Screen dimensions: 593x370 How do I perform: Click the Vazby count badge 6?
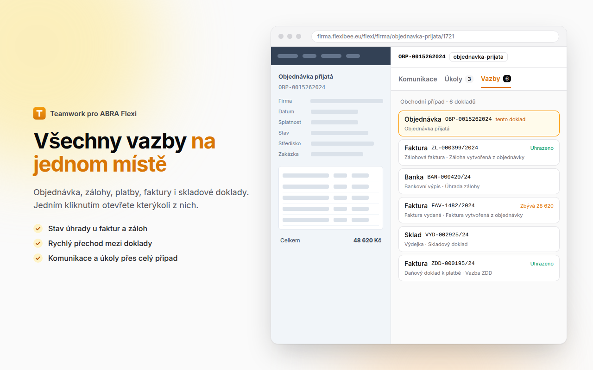(x=507, y=79)
